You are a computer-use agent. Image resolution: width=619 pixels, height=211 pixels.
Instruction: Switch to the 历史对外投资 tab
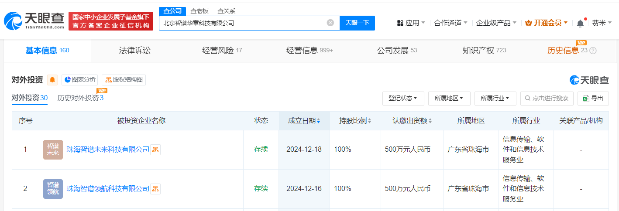pyautogui.click(x=80, y=98)
